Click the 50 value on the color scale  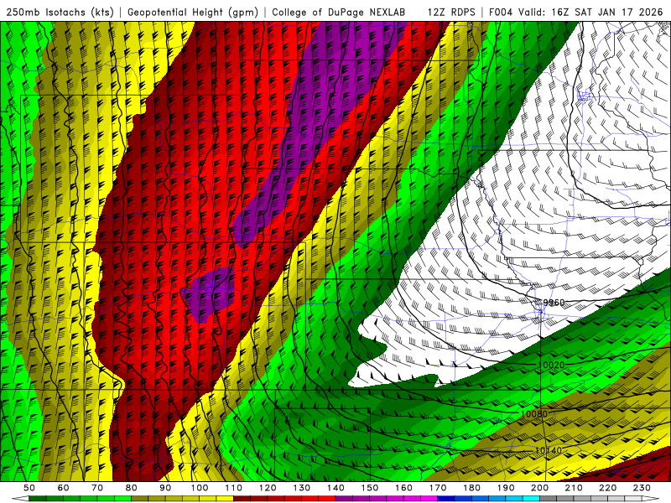click(x=29, y=488)
